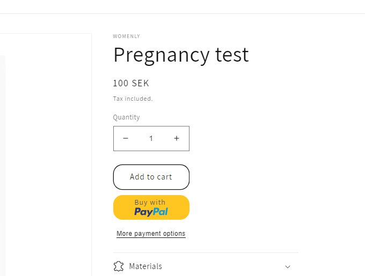Increase quantity with the plus icon
Image resolution: width=365 pixels, height=276 pixels.
pyautogui.click(x=177, y=138)
